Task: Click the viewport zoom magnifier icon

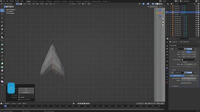Action: [163, 19]
